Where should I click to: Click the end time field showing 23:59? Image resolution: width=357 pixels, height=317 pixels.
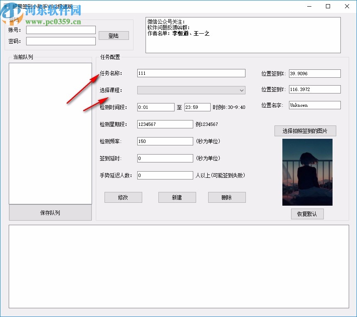[x=197, y=107]
